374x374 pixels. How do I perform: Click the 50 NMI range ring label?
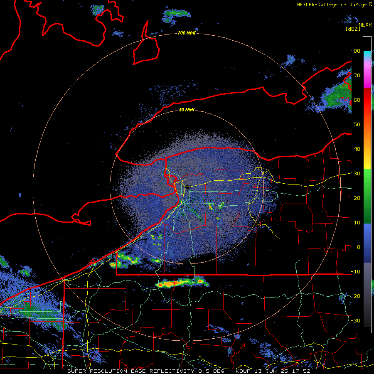coord(187,110)
